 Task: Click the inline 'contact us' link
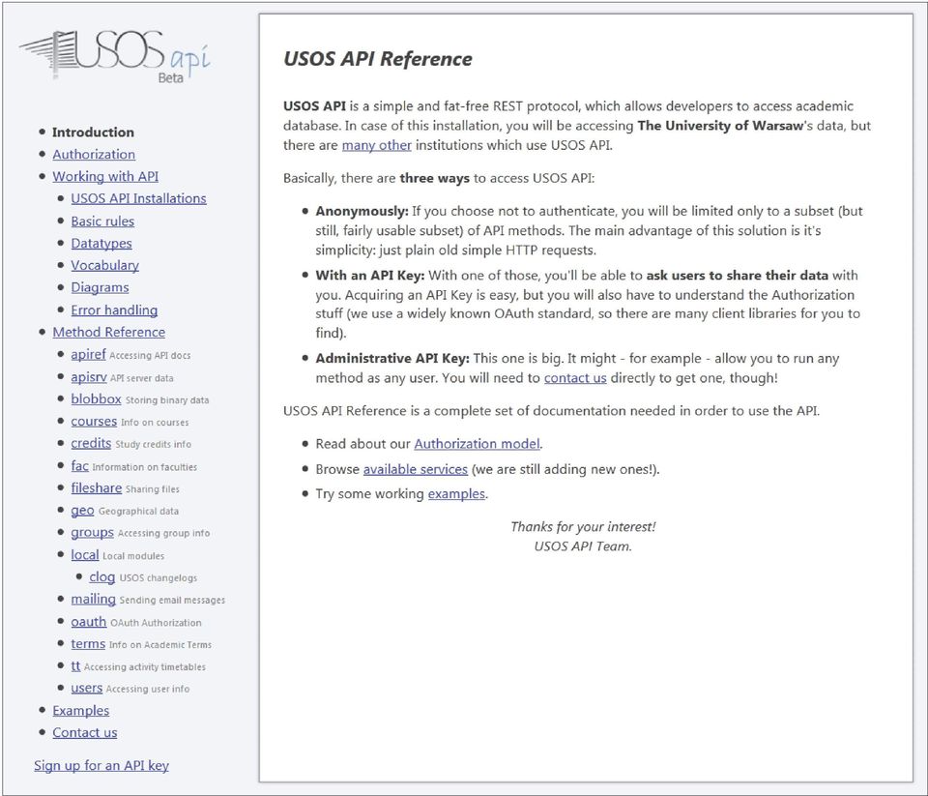[x=575, y=378]
